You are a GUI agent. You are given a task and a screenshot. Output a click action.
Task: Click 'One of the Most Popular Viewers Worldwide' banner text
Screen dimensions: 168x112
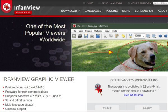tap(45, 33)
